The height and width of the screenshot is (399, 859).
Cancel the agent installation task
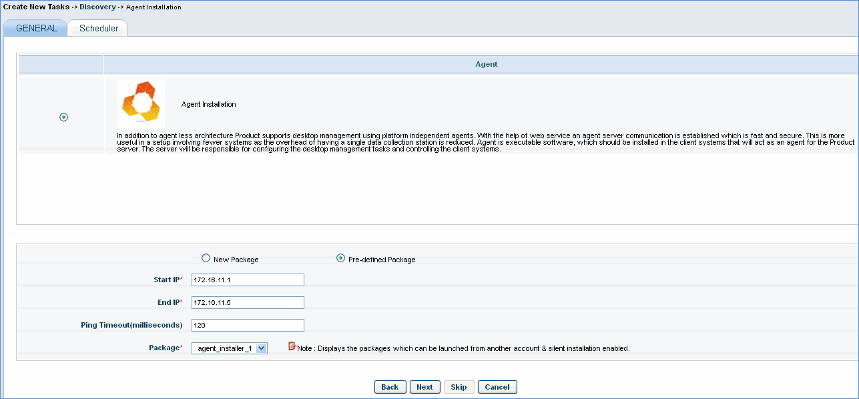coord(497,387)
